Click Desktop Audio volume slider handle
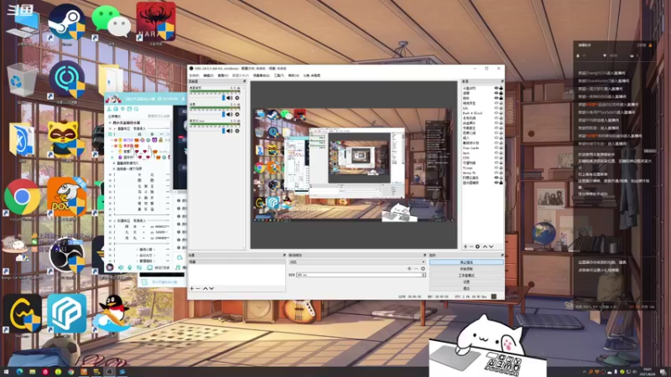 pos(223,98)
